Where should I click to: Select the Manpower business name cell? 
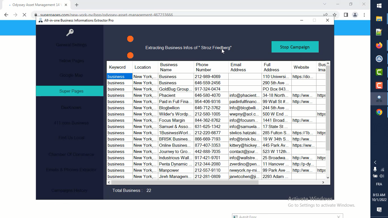(x=176, y=170)
